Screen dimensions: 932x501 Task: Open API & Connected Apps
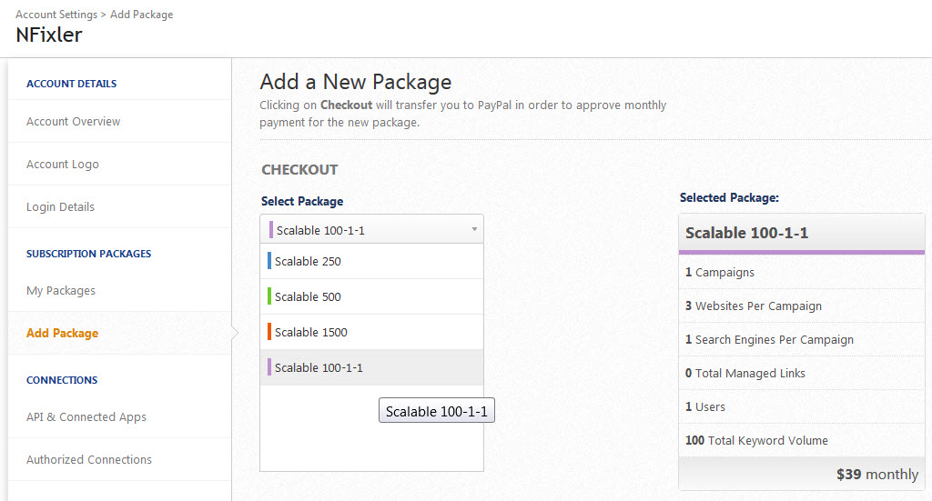tap(86, 417)
